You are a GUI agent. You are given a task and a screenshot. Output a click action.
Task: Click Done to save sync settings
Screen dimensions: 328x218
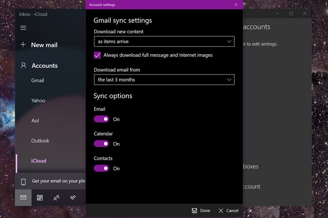[201, 210]
